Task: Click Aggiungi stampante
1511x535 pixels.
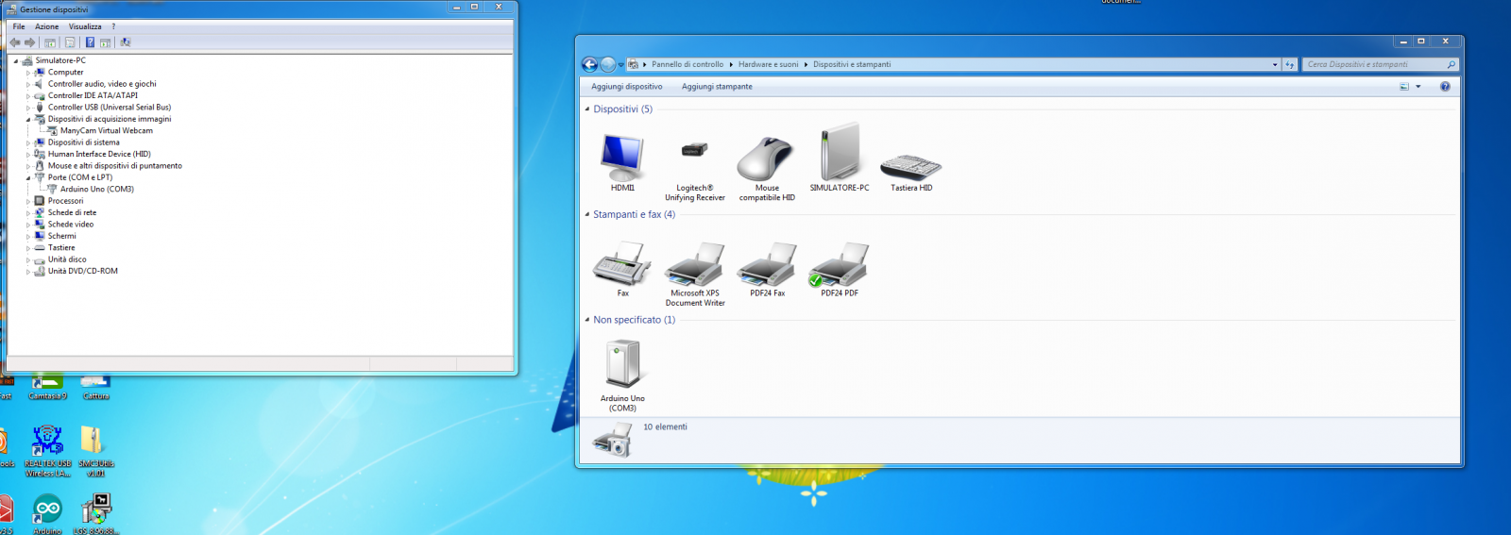Action: (x=717, y=87)
